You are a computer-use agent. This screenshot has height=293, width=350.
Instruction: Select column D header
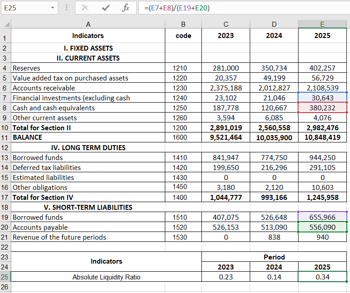(x=274, y=24)
